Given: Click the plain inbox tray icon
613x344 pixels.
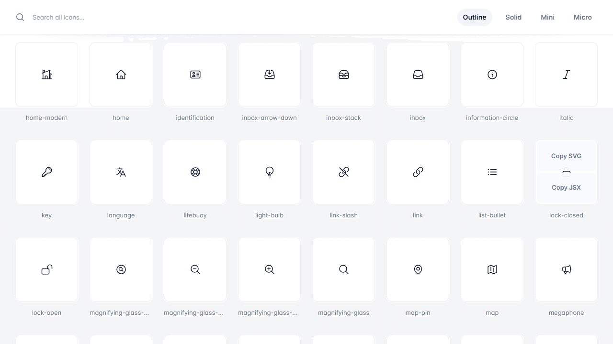Looking at the screenshot, I should click(418, 75).
